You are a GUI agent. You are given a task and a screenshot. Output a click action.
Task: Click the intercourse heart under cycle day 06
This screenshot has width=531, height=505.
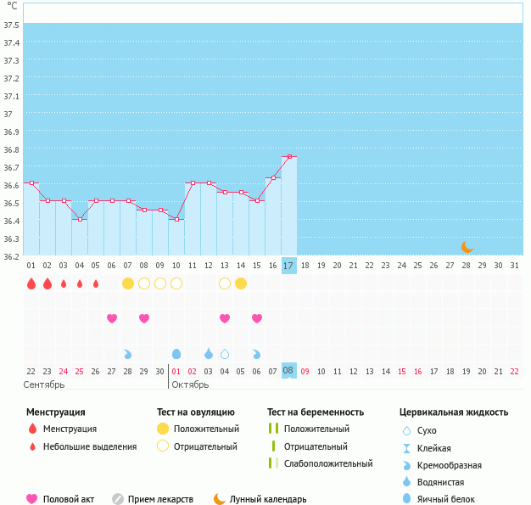(x=112, y=318)
